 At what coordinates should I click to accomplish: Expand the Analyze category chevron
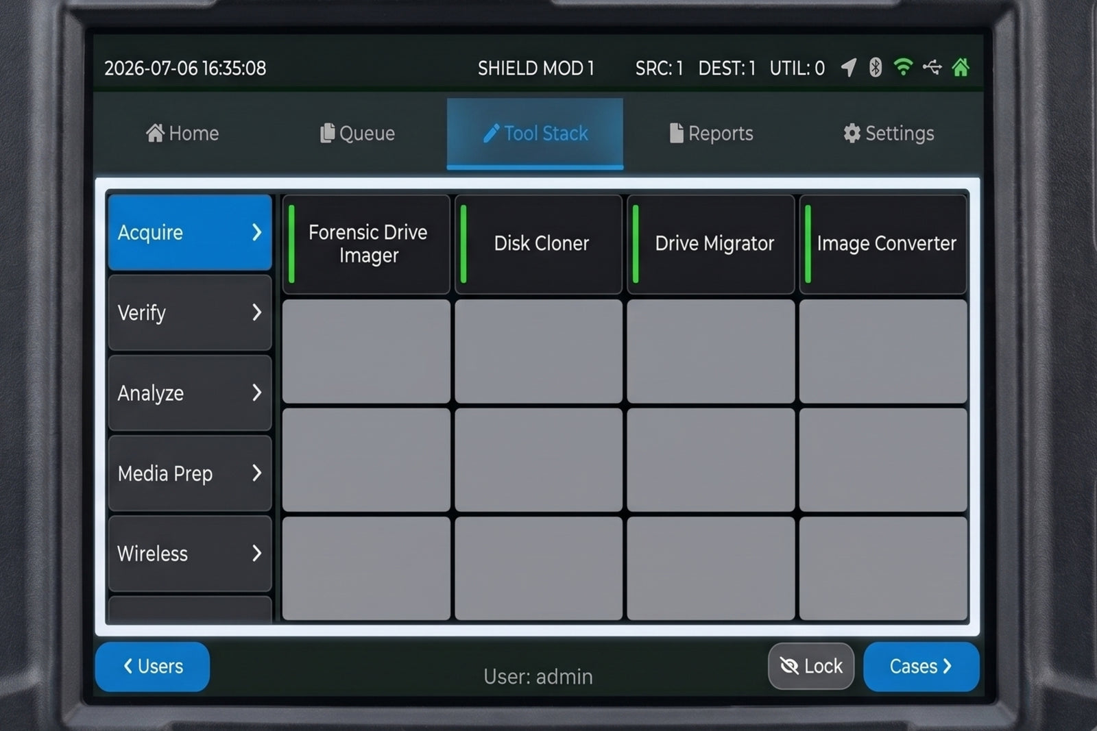[256, 393]
